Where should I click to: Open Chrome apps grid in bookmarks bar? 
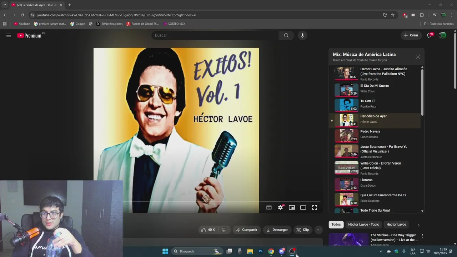tap(5, 24)
